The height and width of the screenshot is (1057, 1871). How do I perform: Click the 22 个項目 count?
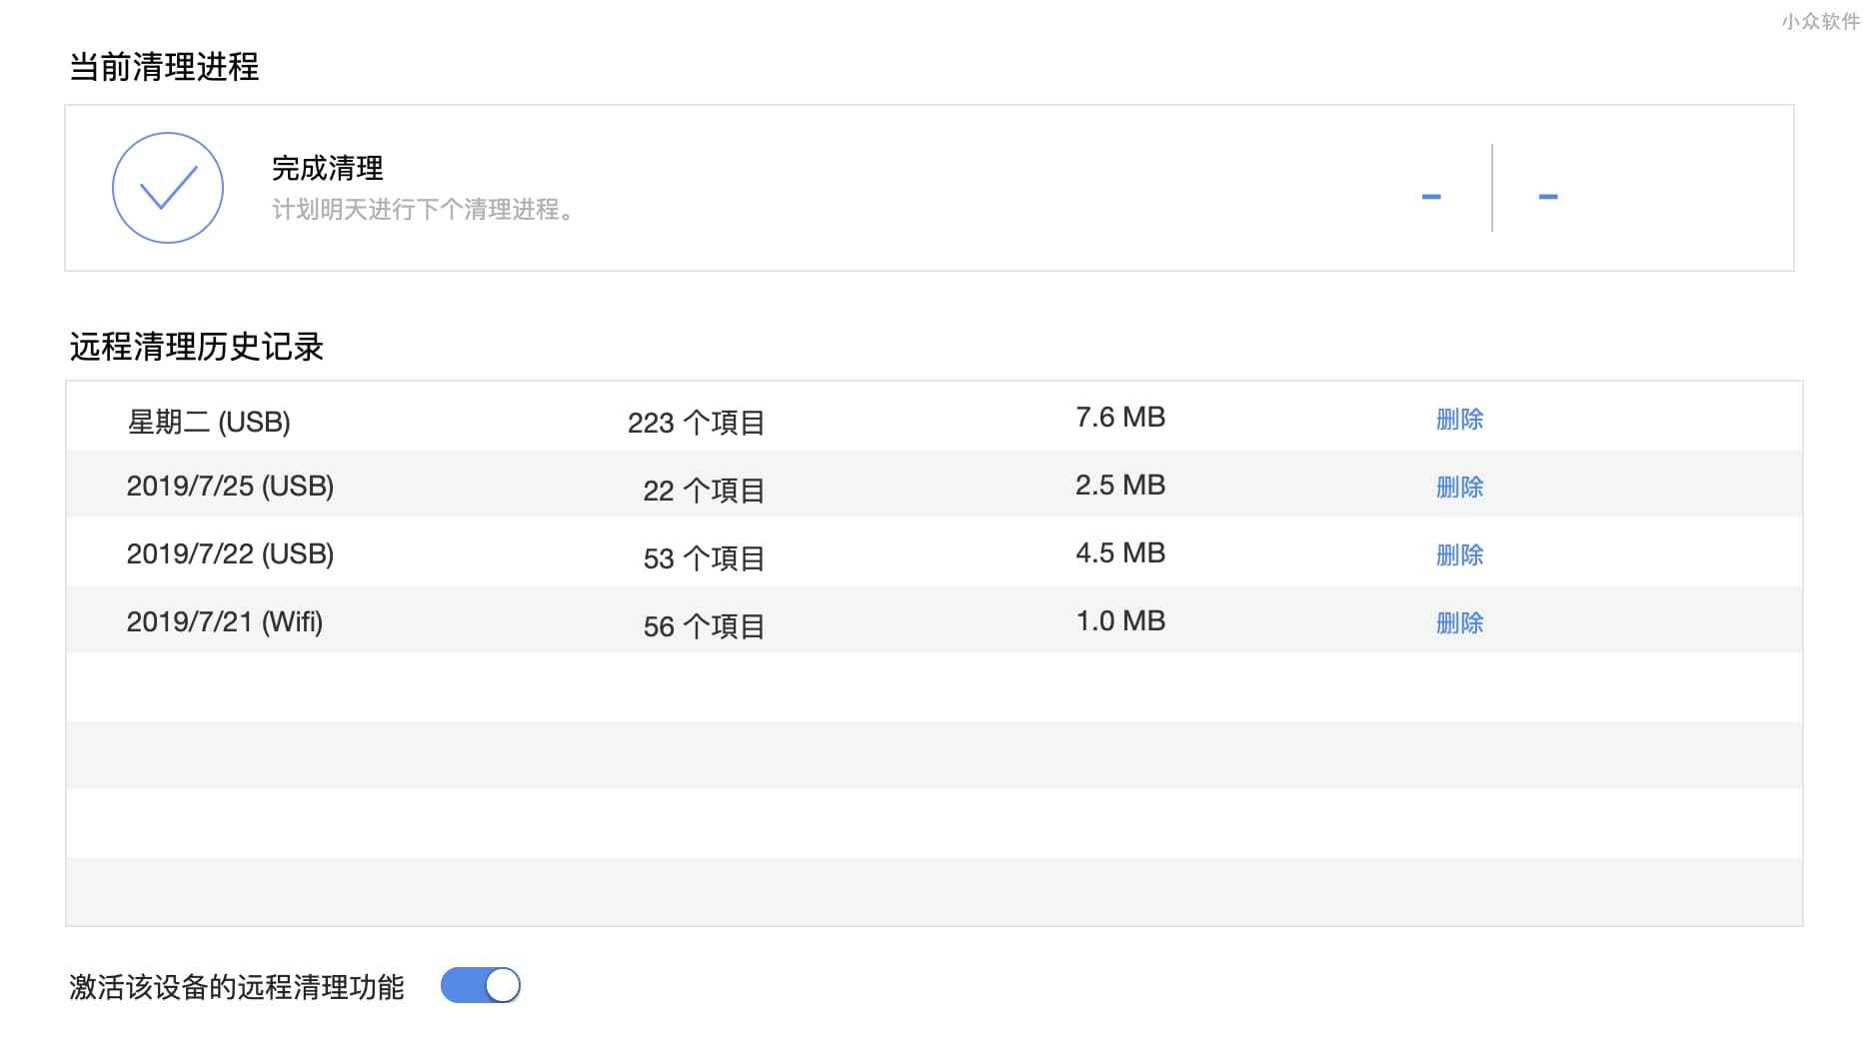pyautogui.click(x=704, y=491)
